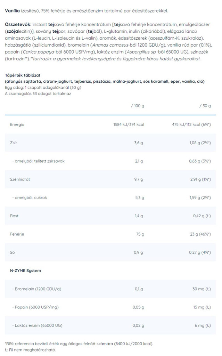Click the "amelyből: cukrok" row label
222x356 pixels.
pyautogui.click(x=31, y=198)
